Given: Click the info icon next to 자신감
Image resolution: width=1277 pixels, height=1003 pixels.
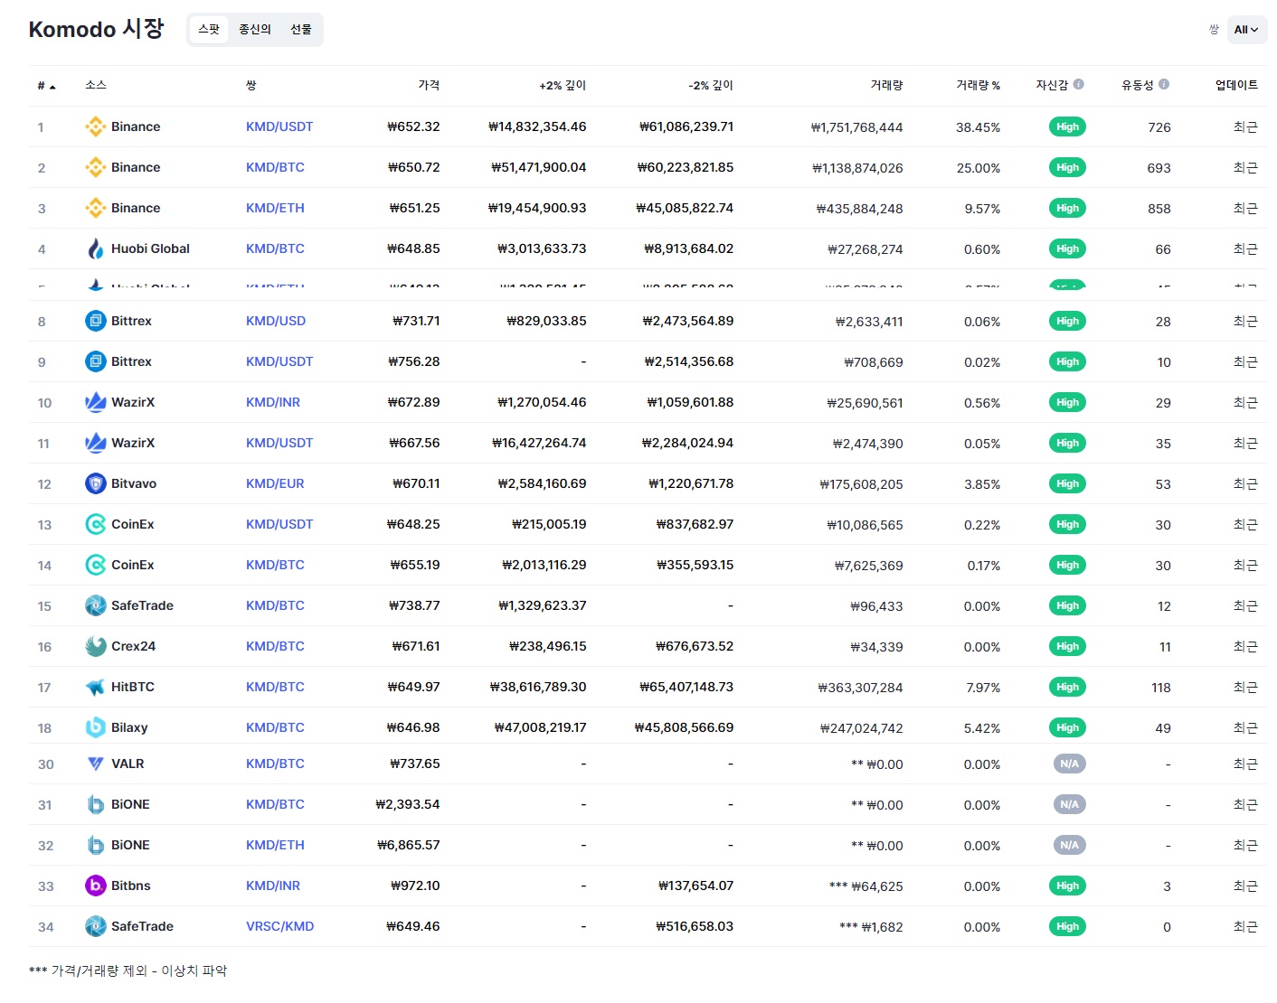Looking at the screenshot, I should [x=1079, y=84].
